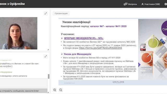Open the forms.gle link in slide

pos(100,48)
